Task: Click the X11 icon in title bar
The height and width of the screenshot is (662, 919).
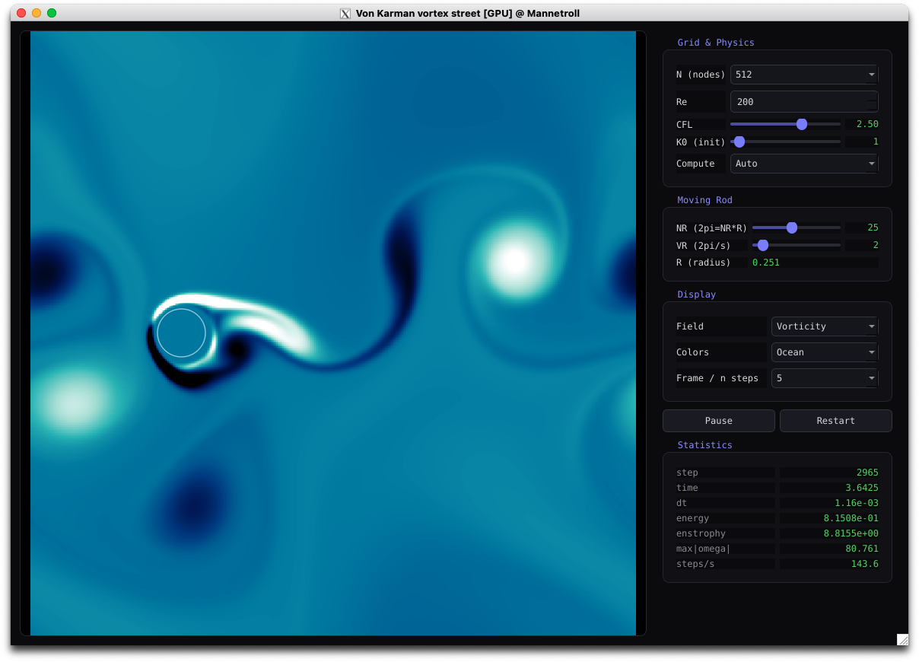Action: point(345,14)
